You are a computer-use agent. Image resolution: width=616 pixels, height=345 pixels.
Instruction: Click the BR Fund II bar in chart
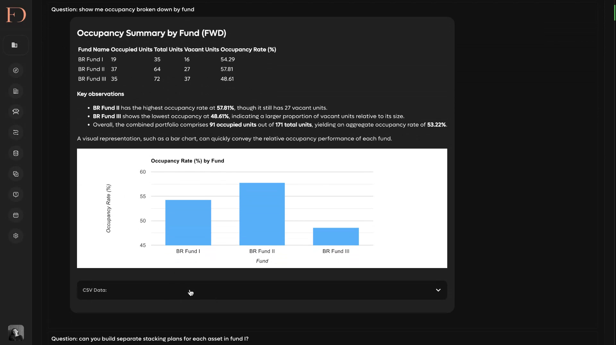pyautogui.click(x=262, y=214)
